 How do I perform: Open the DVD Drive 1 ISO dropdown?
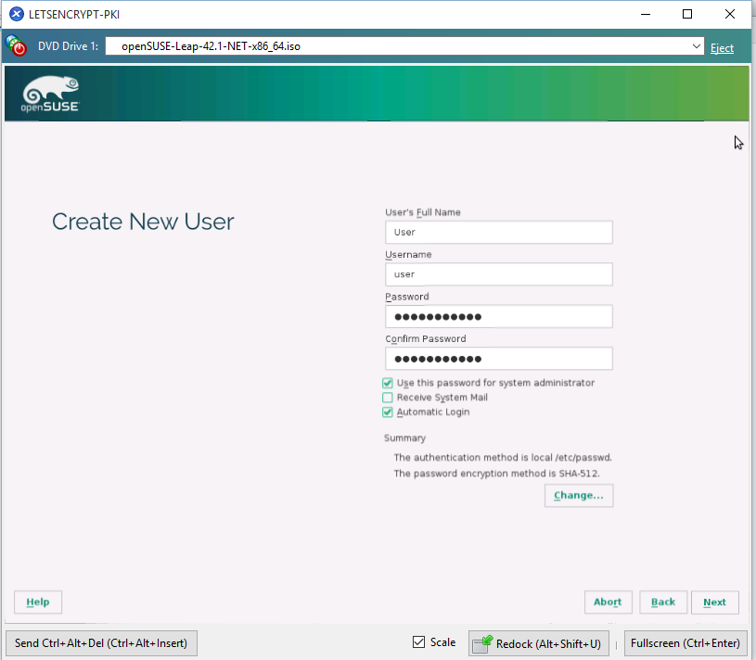click(x=696, y=46)
